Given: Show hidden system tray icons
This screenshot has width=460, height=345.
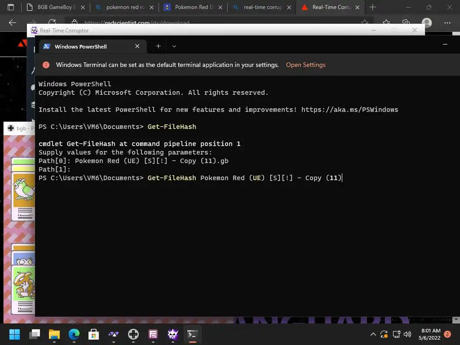Looking at the screenshot, I should [x=373, y=334].
